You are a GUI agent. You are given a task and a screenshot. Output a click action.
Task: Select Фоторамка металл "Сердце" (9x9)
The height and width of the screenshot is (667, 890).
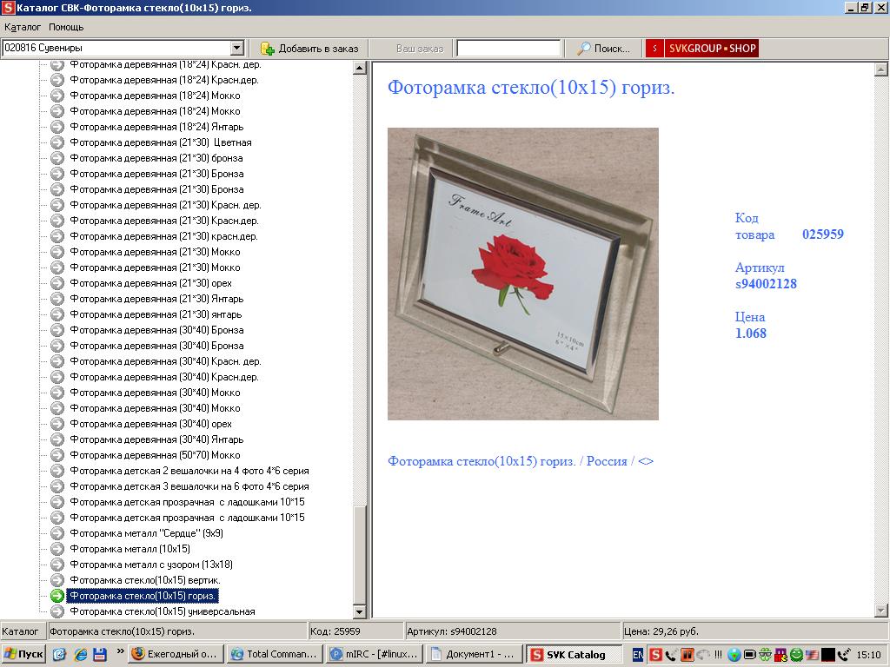[x=146, y=533]
